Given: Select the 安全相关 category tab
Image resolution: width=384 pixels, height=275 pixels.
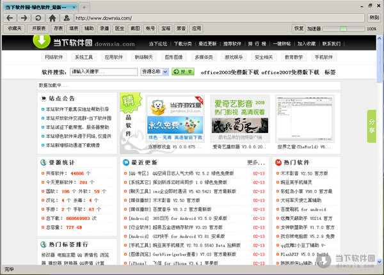Looking at the screenshot, I should pos(264,58).
